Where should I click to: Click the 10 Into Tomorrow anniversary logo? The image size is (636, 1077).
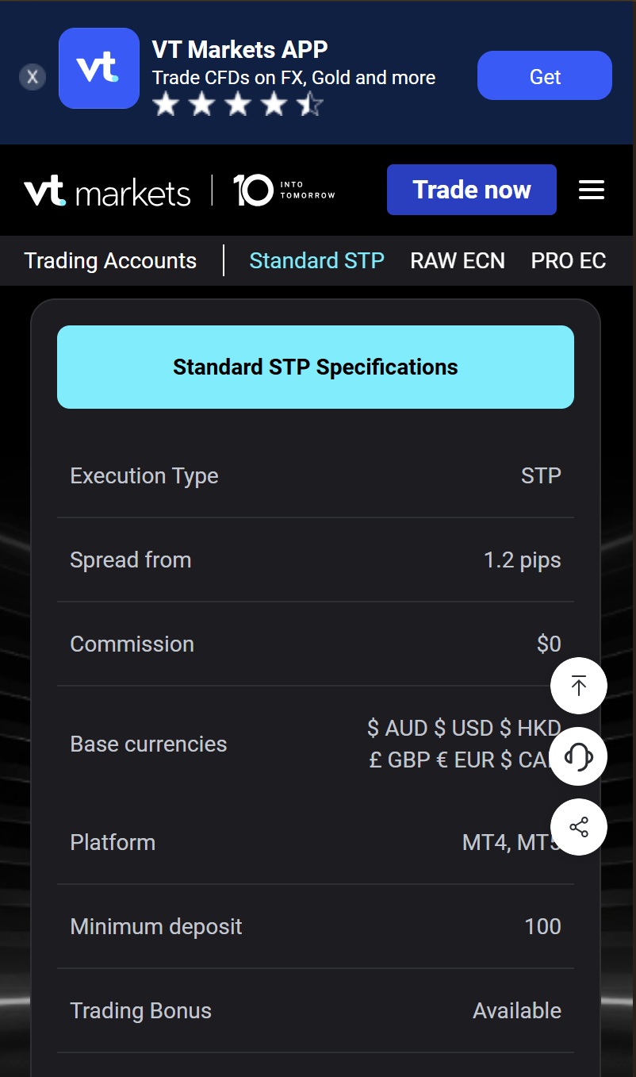[x=284, y=190]
